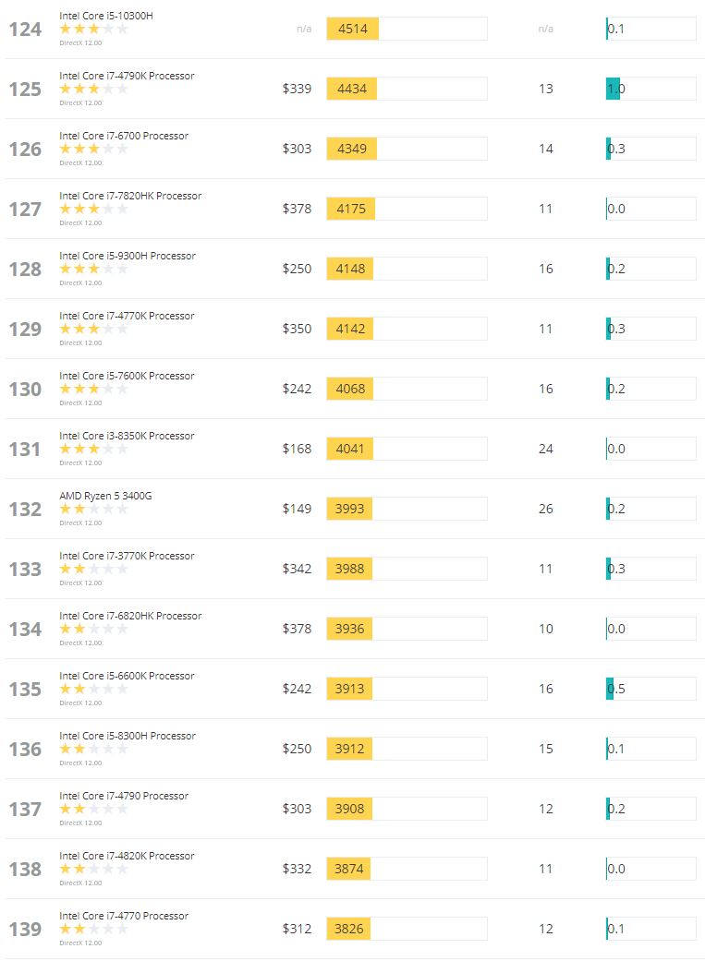This screenshot has height=961, width=705.
Task: Click star rating under Intel Core i5-7600K
Action: pyautogui.click(x=93, y=389)
